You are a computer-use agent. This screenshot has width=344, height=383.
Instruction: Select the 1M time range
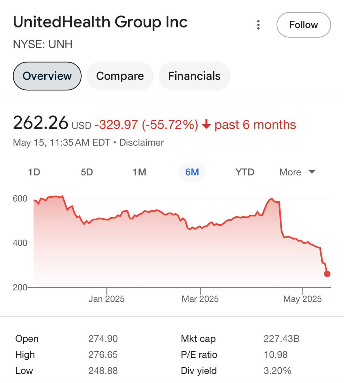(x=139, y=172)
